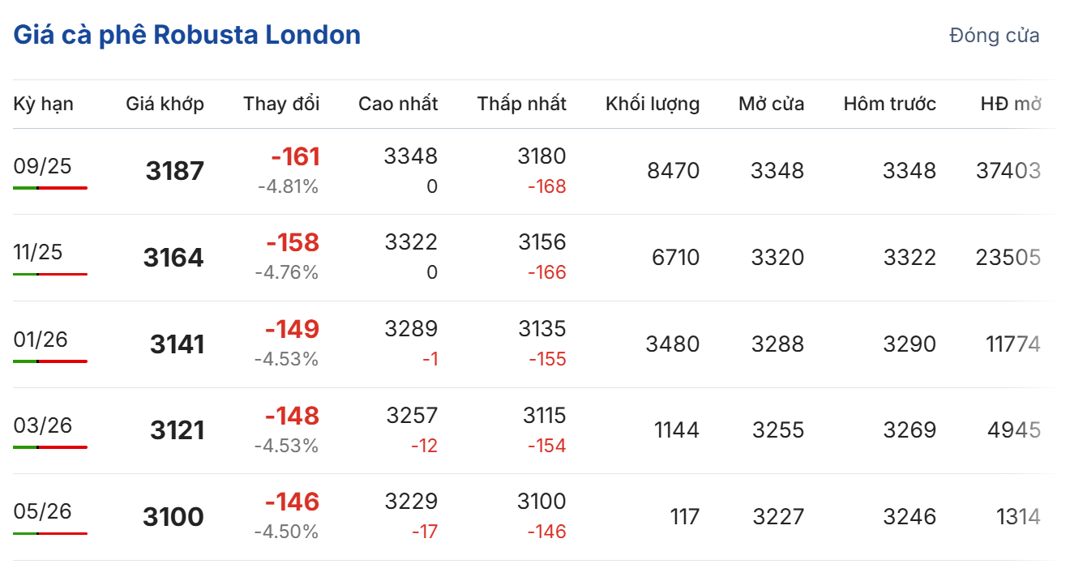This screenshot has width=1070, height=564.
Task: Open the 03/26 contract term
Action: pyautogui.click(x=43, y=425)
